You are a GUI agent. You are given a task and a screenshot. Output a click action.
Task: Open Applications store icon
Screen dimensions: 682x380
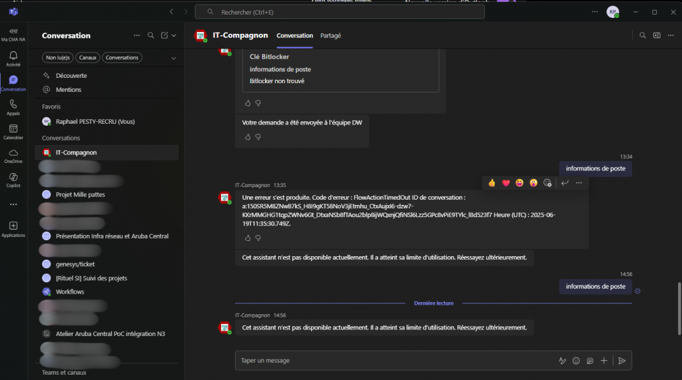click(x=13, y=229)
